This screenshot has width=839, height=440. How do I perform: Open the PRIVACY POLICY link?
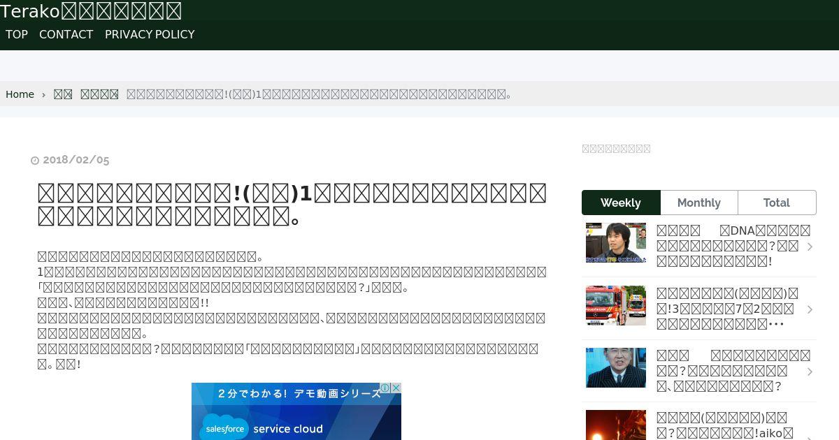pyautogui.click(x=150, y=34)
